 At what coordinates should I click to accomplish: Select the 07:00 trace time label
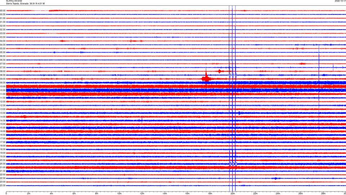pos(3,64)
